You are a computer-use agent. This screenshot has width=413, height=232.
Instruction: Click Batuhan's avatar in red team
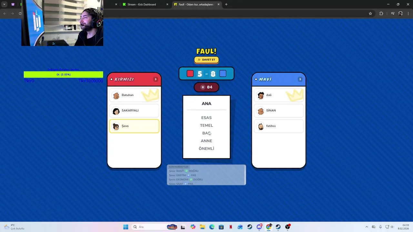116,95
